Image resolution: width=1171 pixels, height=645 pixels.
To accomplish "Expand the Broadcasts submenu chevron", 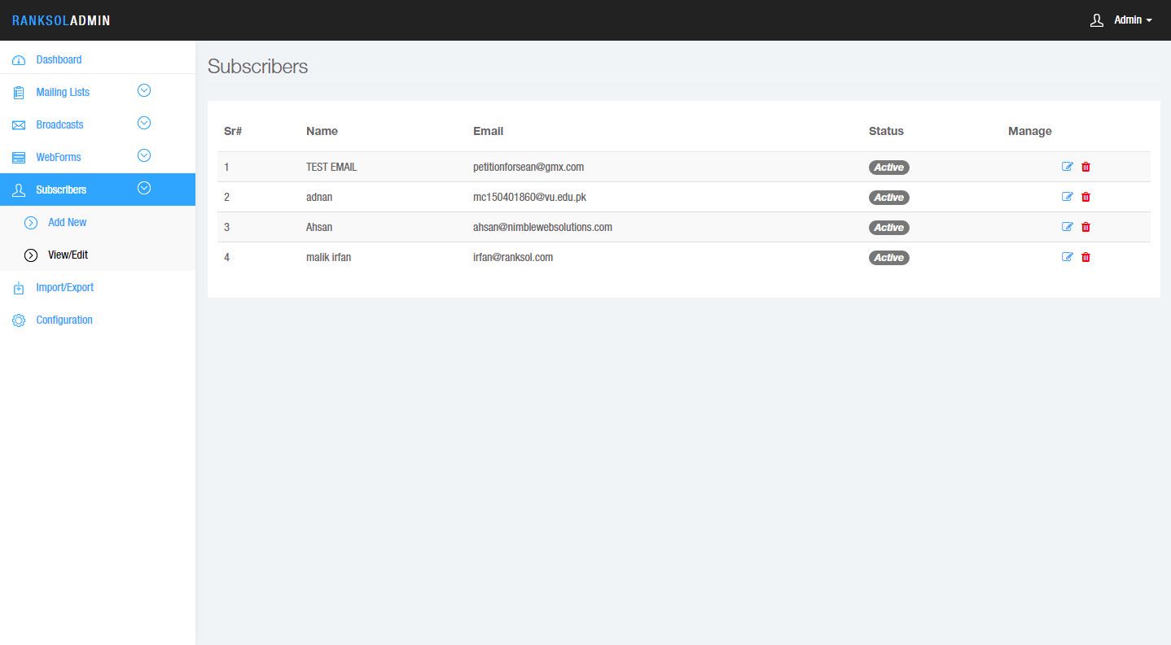I will [x=144, y=123].
